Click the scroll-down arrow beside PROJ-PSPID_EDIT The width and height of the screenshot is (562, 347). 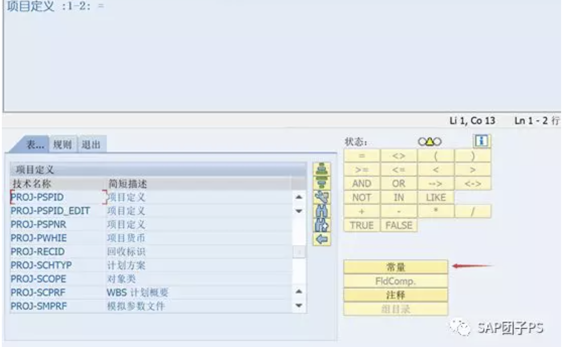(298, 211)
